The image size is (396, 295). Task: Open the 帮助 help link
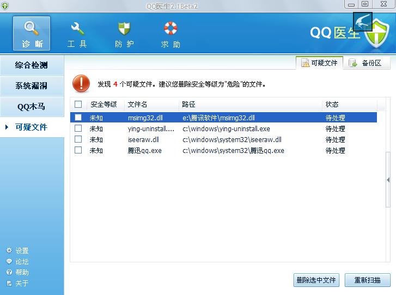(x=22, y=272)
